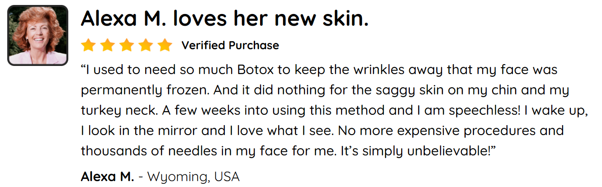Click the Verified Purchase label
Image resolution: width=602 pixels, height=187 pixels.
pyautogui.click(x=230, y=45)
